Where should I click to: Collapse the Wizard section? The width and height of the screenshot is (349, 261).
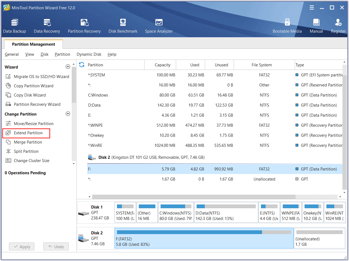(68, 67)
